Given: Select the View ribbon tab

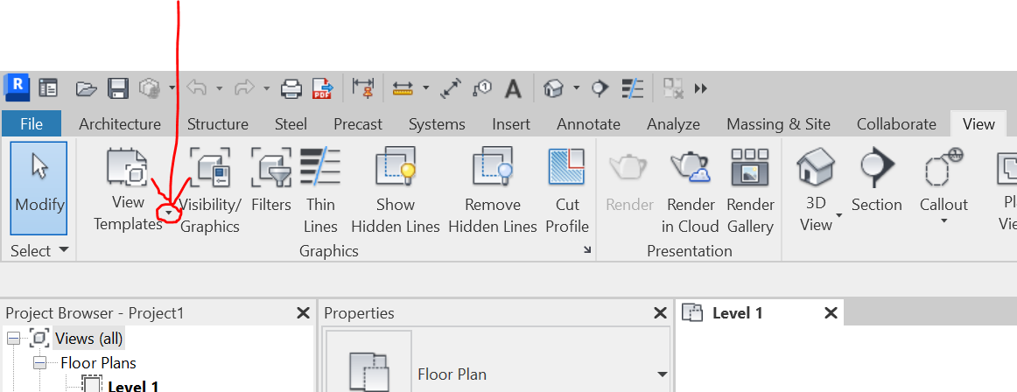Looking at the screenshot, I should click(978, 123).
